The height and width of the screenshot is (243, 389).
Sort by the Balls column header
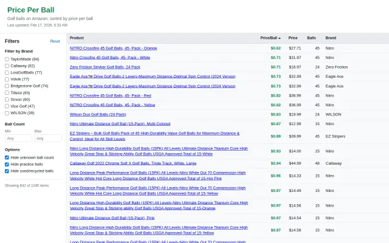click(311, 38)
